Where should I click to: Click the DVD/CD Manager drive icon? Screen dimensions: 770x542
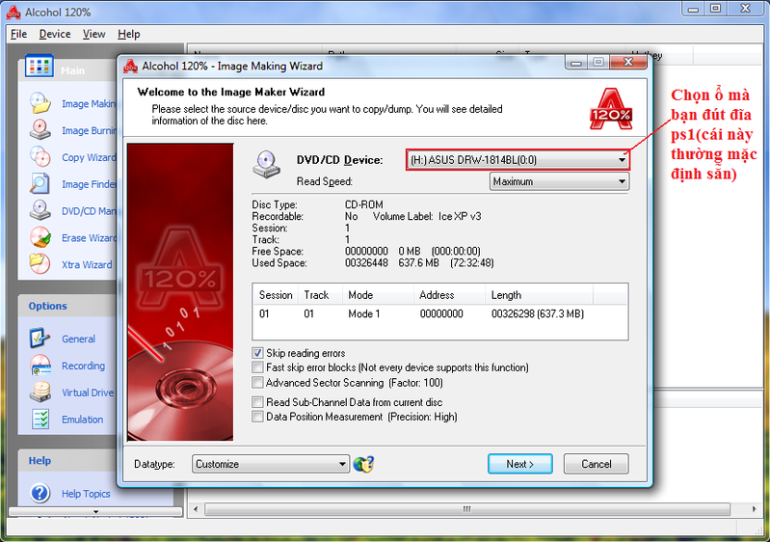(40, 211)
